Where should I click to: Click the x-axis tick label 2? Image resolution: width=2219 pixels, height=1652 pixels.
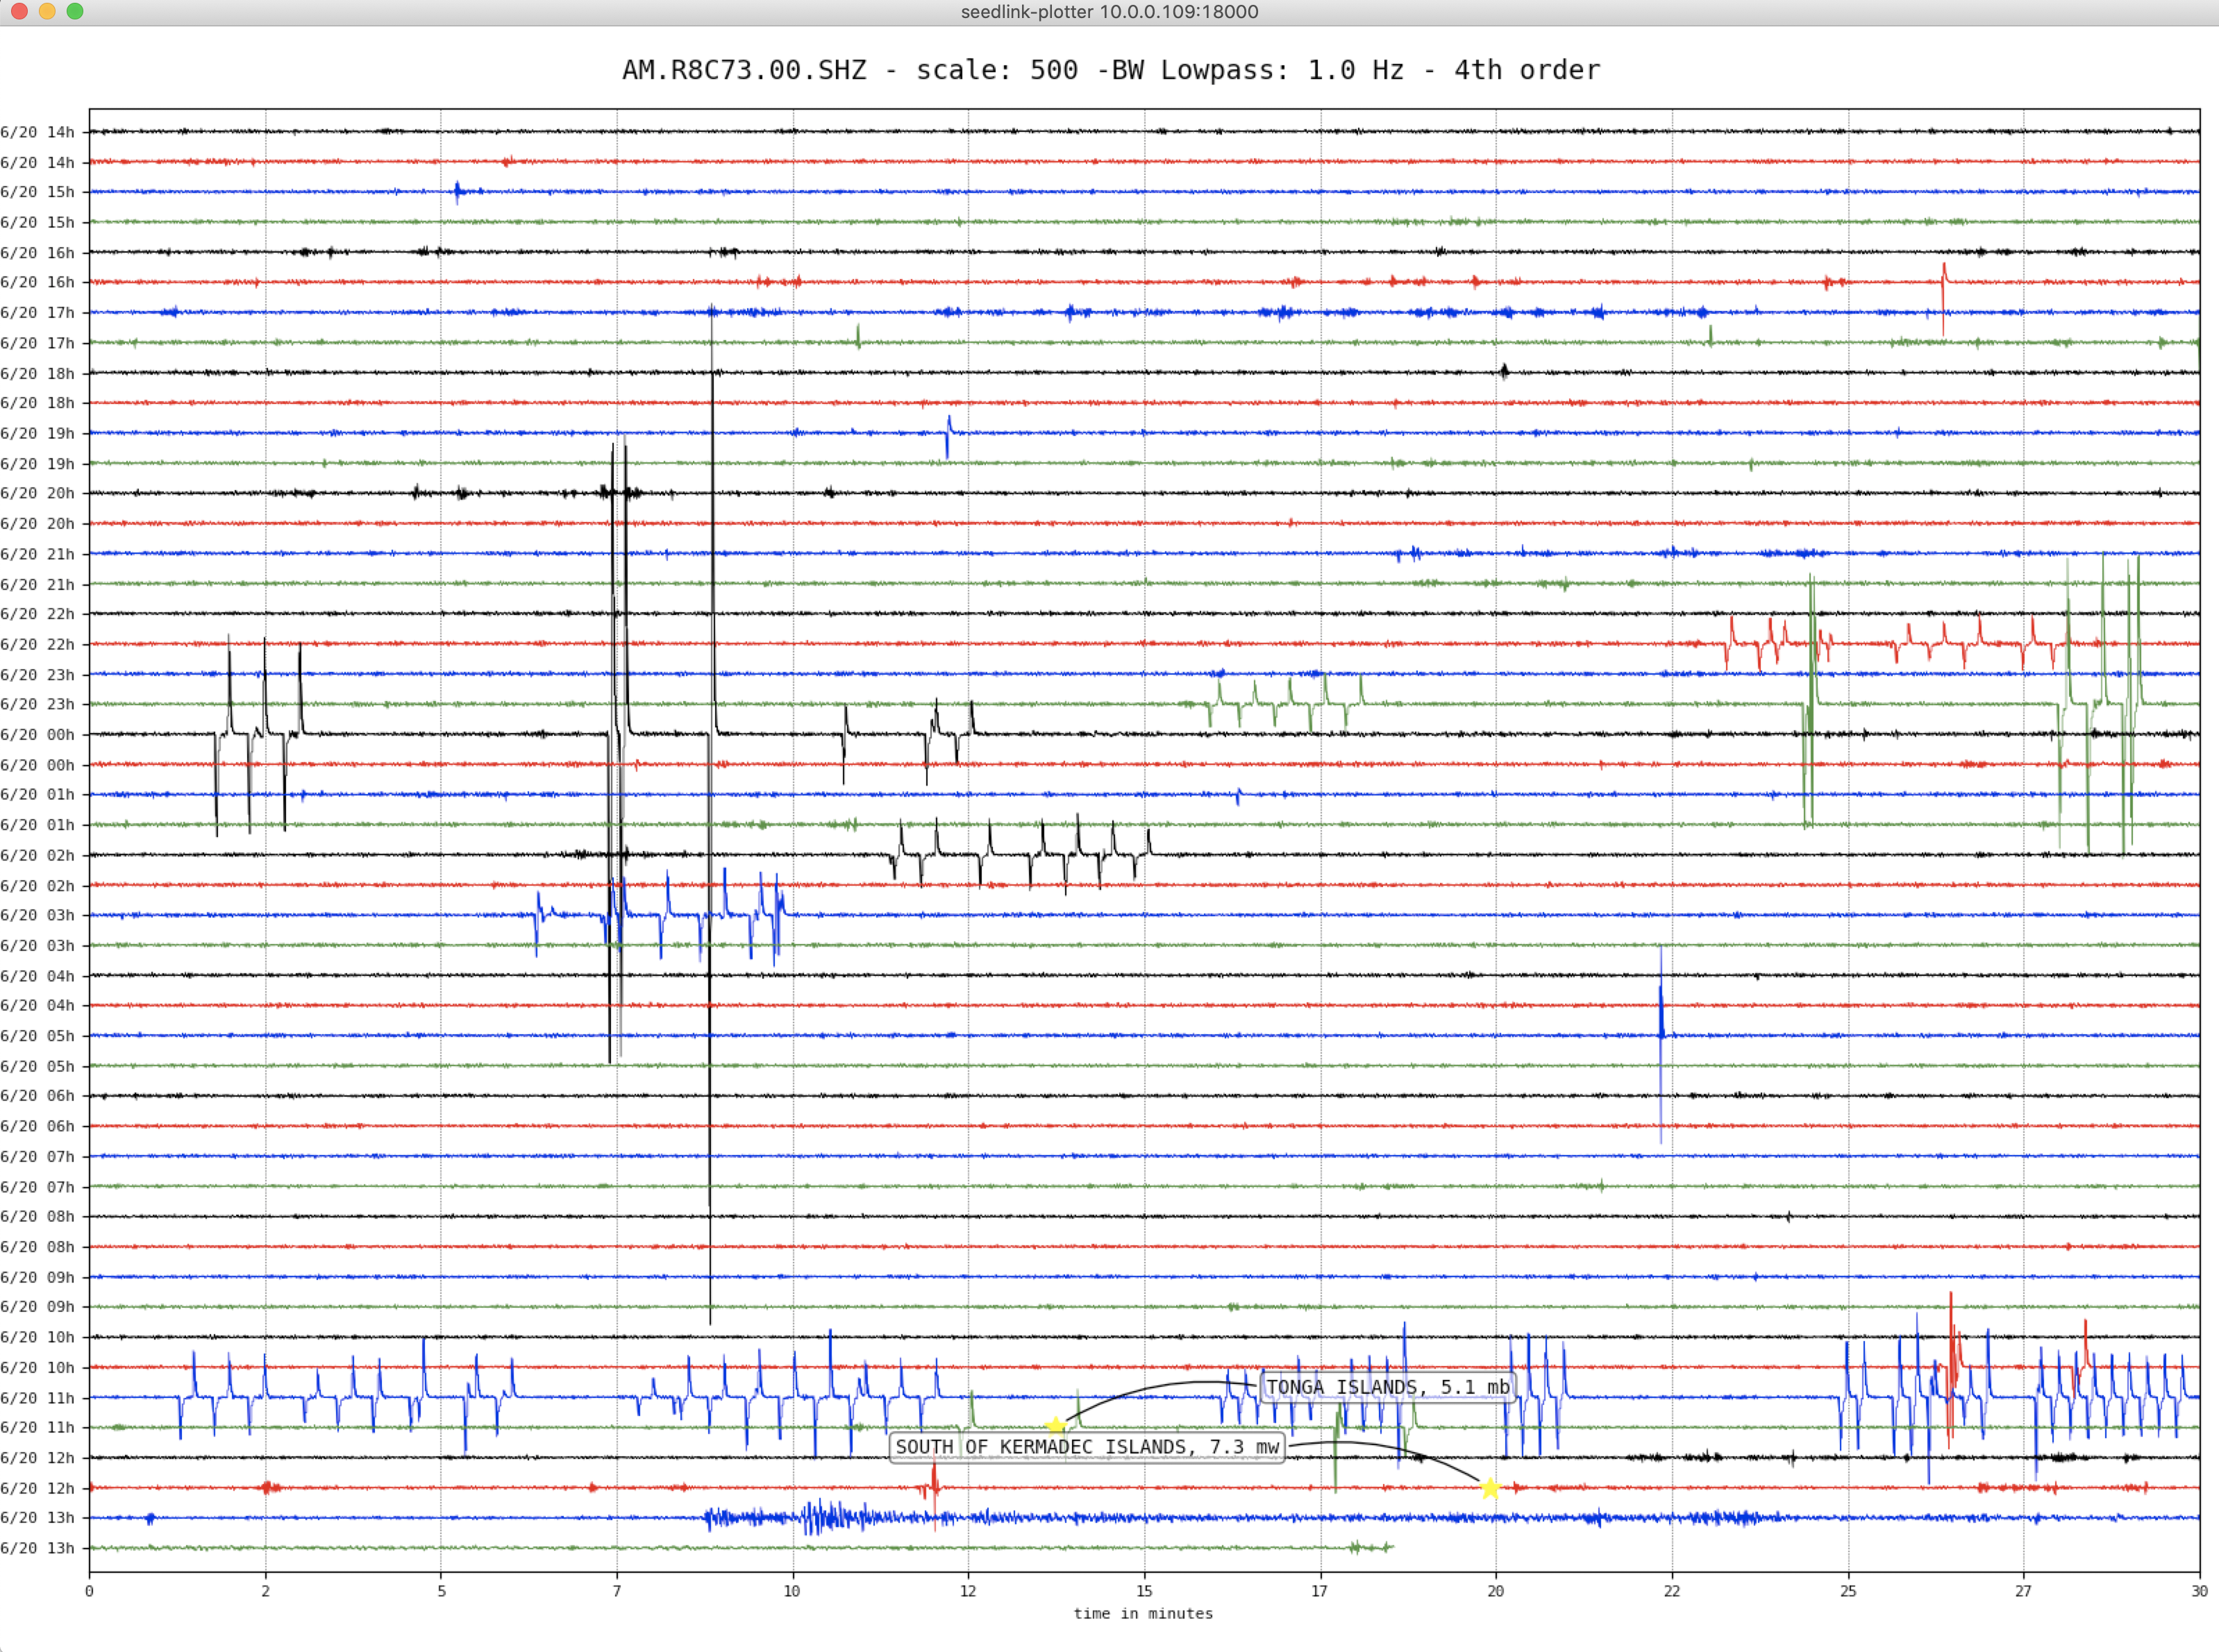click(x=266, y=1591)
